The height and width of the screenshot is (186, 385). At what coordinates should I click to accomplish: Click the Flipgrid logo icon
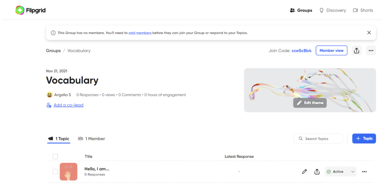[x=20, y=10]
